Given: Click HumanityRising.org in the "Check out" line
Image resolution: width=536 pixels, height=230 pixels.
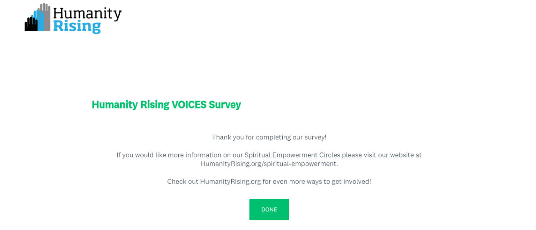Looking at the screenshot, I should pyautogui.click(x=230, y=182).
